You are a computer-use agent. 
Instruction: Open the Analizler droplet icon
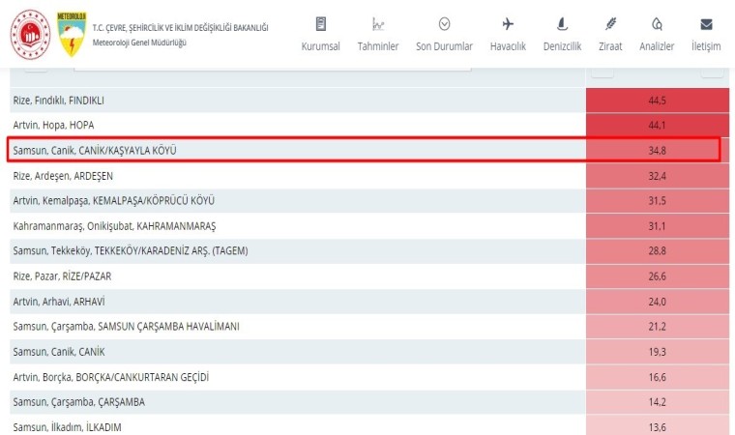pyautogui.click(x=657, y=24)
